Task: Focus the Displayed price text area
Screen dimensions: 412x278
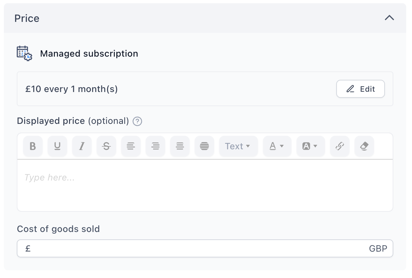Action: [205, 185]
